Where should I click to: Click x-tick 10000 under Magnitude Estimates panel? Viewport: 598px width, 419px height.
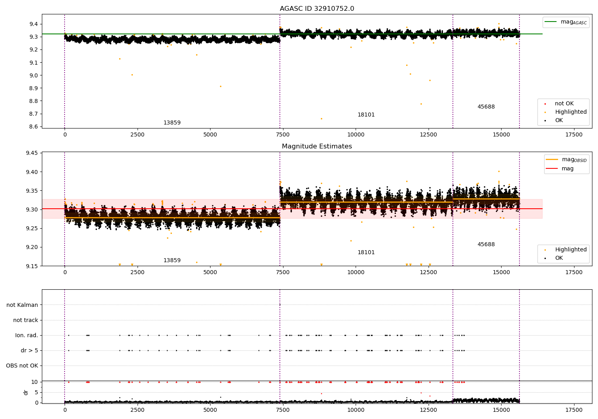(356, 273)
